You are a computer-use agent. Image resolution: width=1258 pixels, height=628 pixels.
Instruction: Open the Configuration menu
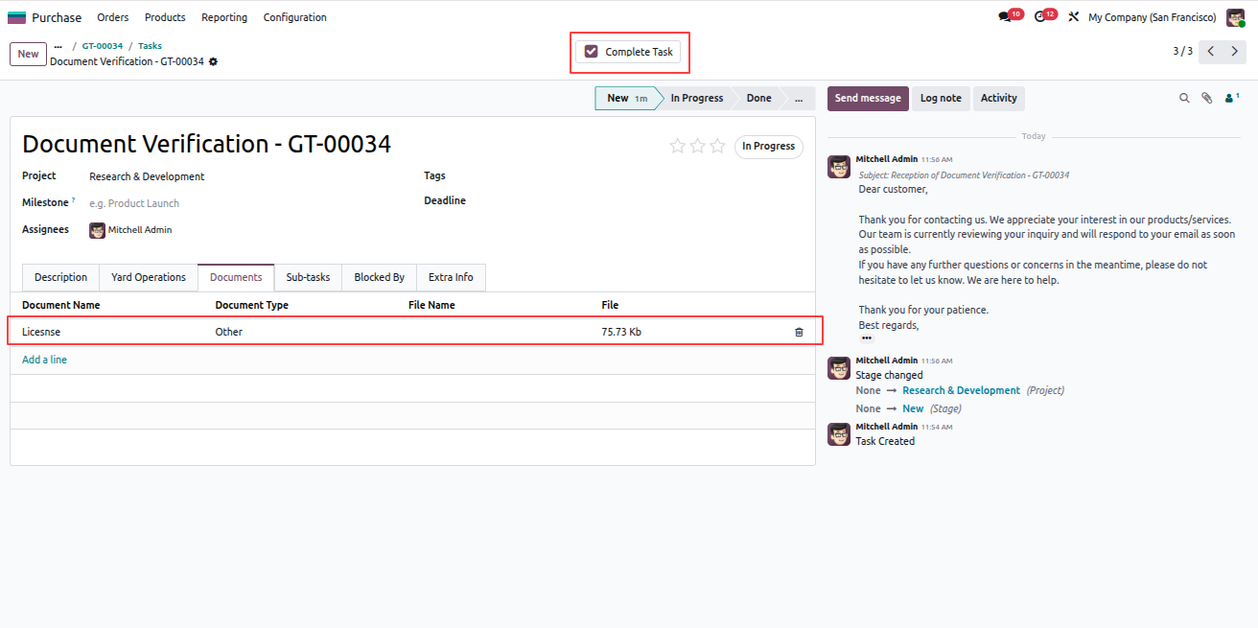pyautogui.click(x=294, y=17)
